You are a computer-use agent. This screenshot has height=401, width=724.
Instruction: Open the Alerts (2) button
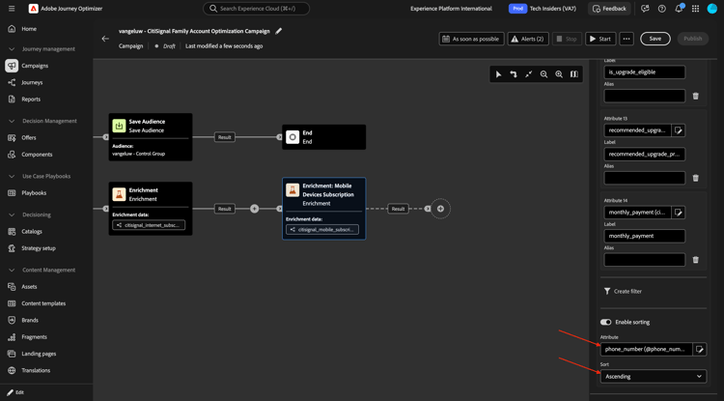pyautogui.click(x=528, y=39)
